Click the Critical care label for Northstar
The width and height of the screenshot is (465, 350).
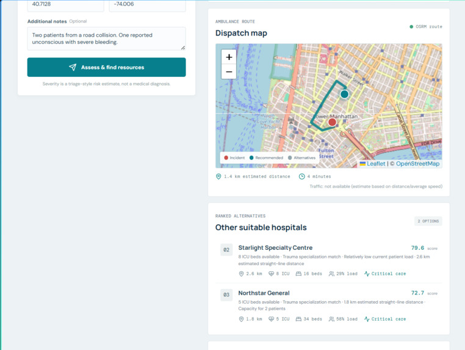389,319
